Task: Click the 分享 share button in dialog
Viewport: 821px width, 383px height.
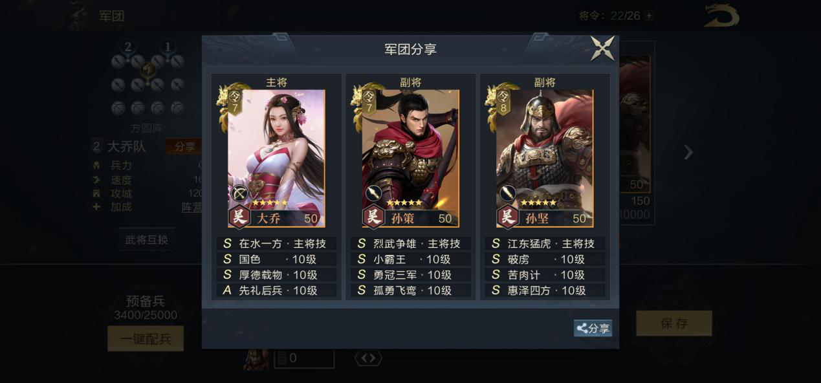Action: click(593, 328)
